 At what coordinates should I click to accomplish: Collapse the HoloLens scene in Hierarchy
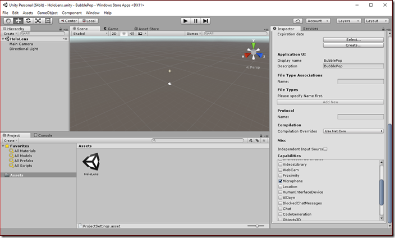(3, 39)
